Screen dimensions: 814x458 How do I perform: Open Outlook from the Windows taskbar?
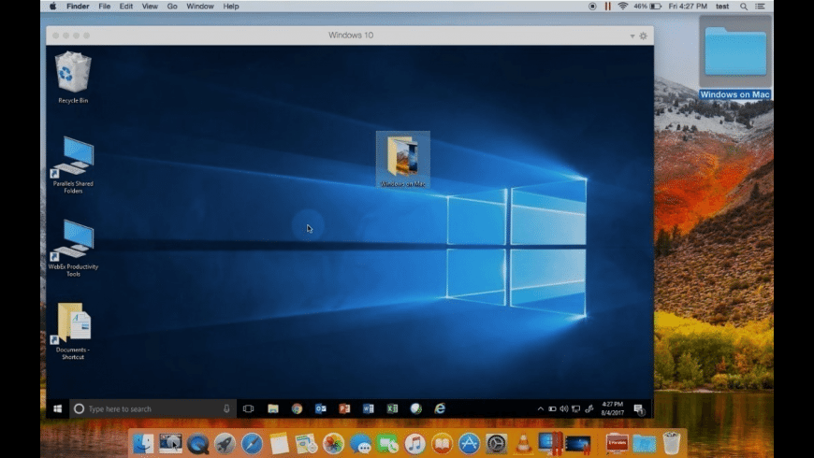320,408
